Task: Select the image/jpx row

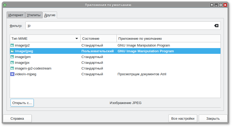Action: click(x=115, y=63)
